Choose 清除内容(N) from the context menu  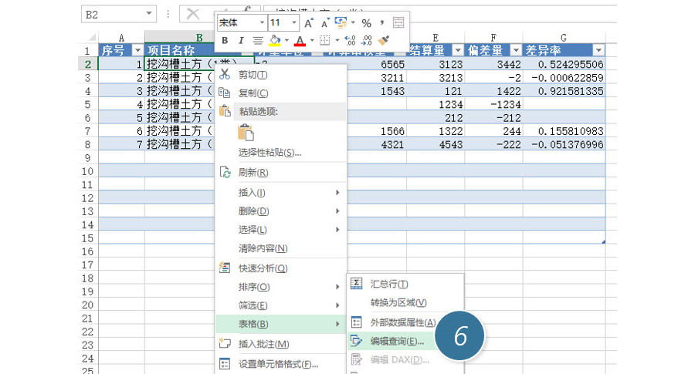point(280,248)
